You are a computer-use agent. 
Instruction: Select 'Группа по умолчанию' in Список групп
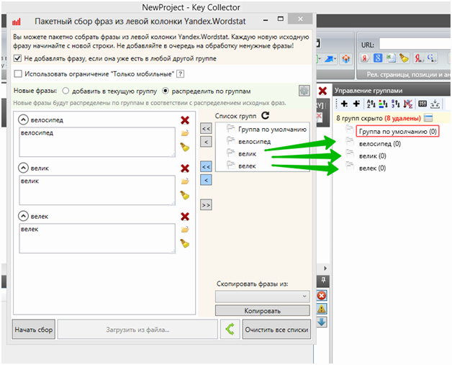click(272, 129)
